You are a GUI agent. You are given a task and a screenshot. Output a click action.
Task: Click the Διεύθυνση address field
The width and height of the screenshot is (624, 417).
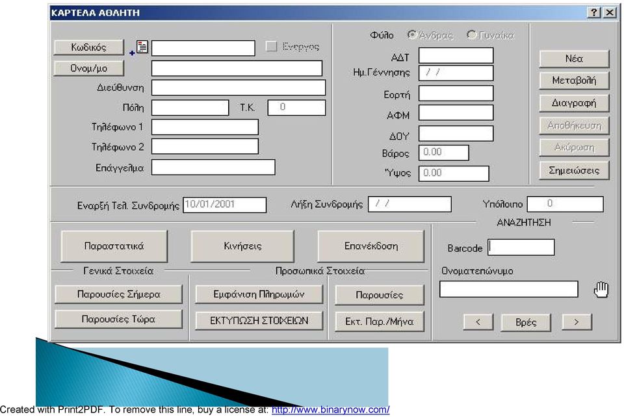(239, 88)
